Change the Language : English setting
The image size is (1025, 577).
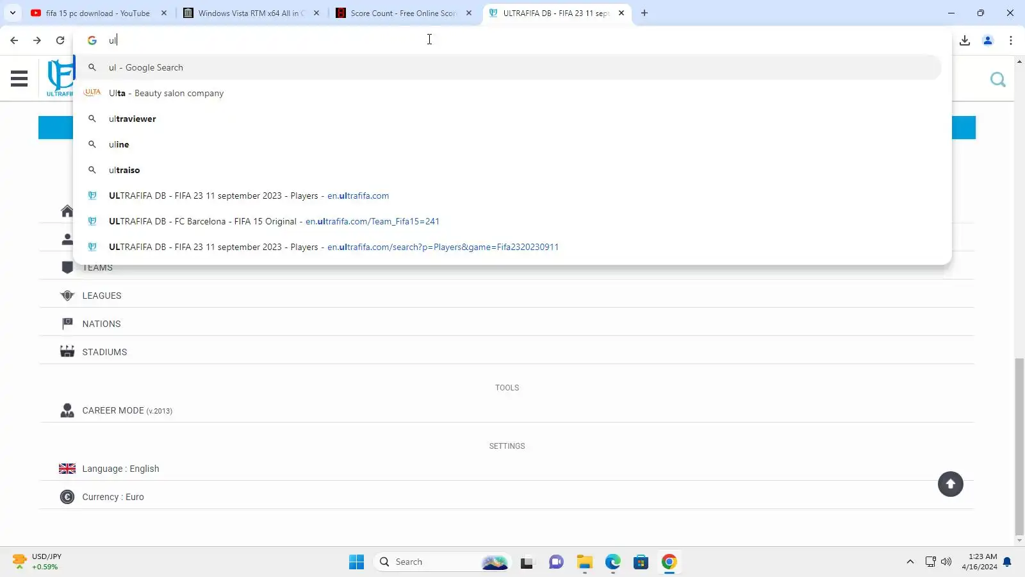click(506, 469)
